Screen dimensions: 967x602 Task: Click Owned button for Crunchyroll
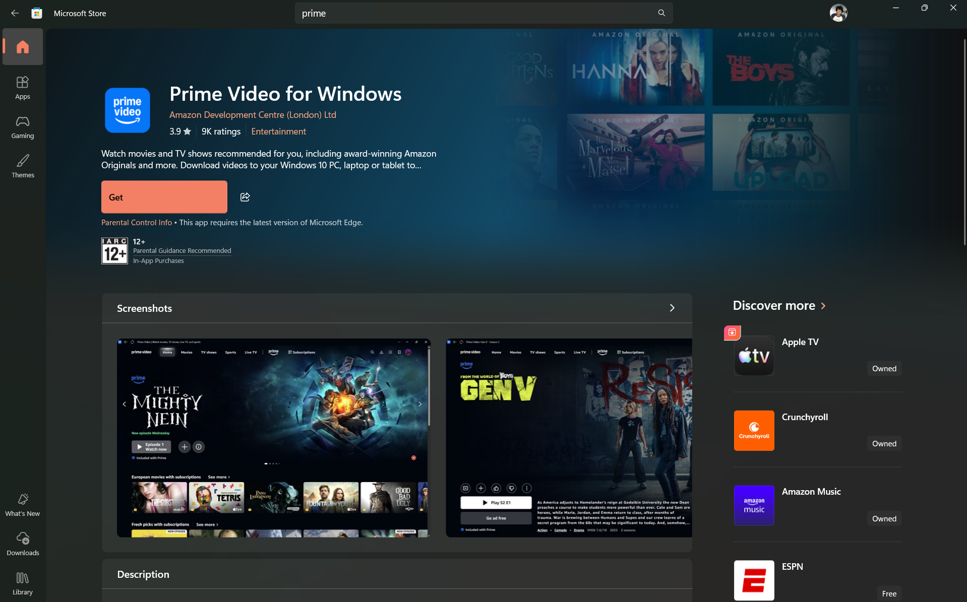pos(884,444)
